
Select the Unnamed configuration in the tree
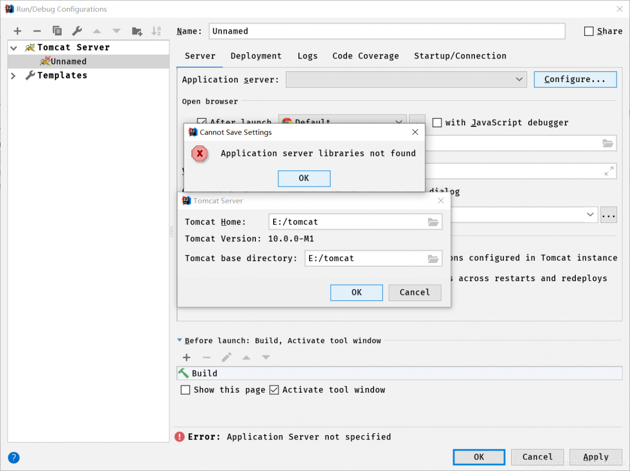[x=89, y=61]
